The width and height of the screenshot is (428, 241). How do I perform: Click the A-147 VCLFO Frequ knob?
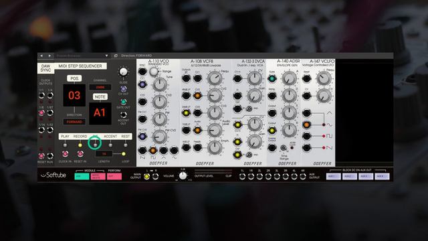coord(324,78)
